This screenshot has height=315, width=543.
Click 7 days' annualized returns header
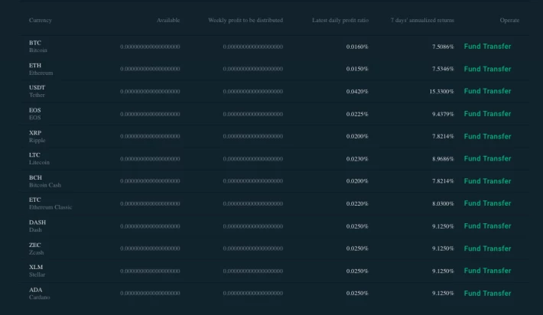click(x=422, y=20)
